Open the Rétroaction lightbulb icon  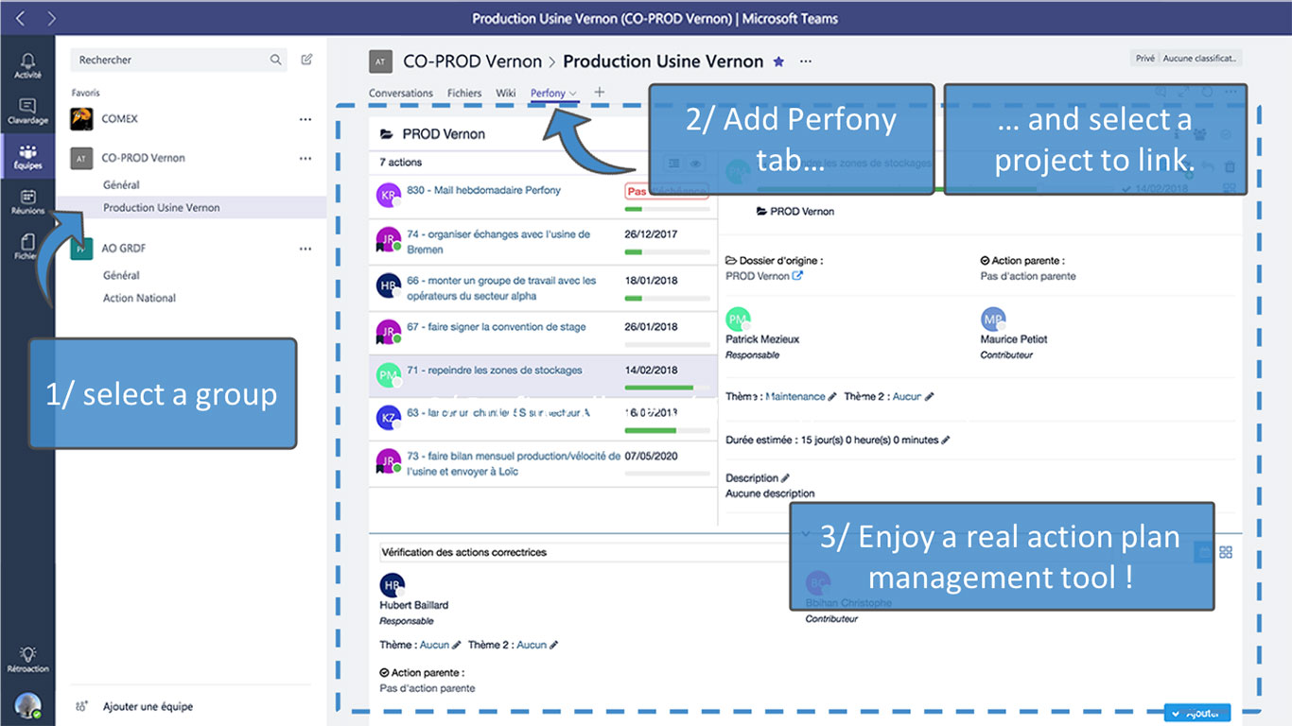pyautogui.click(x=27, y=654)
